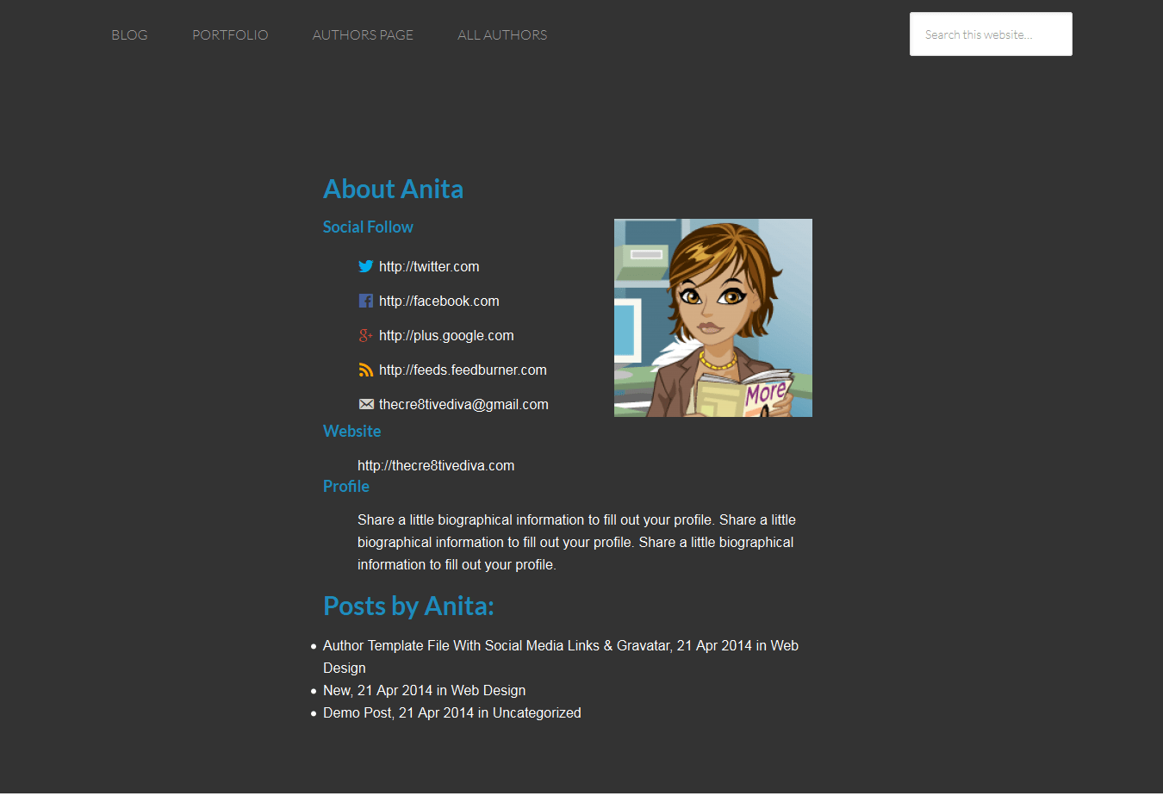Image resolution: width=1163 pixels, height=796 pixels.
Task: Go to the PORTFOLIO page
Action: click(x=230, y=34)
